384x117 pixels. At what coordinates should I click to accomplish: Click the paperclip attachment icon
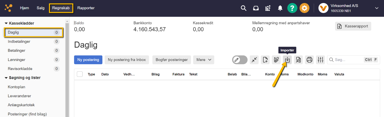click(x=276, y=60)
